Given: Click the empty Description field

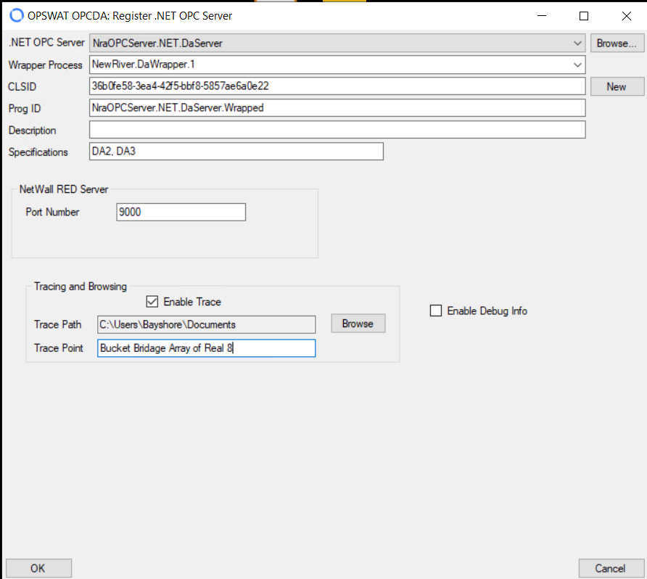Looking at the screenshot, I should point(337,130).
